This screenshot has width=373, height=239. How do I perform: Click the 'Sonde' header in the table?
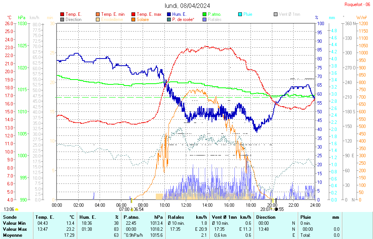coord(10,217)
